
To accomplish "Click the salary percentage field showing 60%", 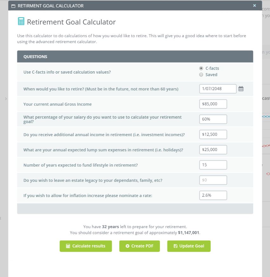I will (213, 119).
